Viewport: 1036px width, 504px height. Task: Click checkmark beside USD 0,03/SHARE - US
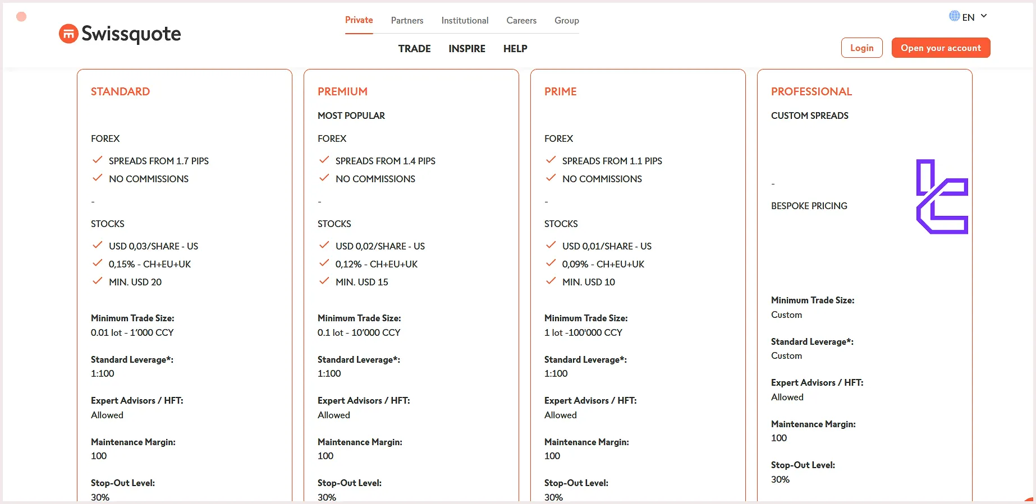point(98,245)
